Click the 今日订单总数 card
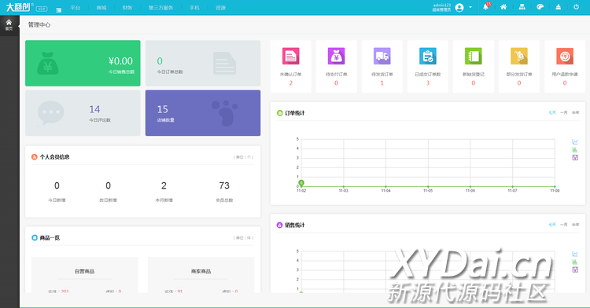The image size is (590, 308). (203, 63)
